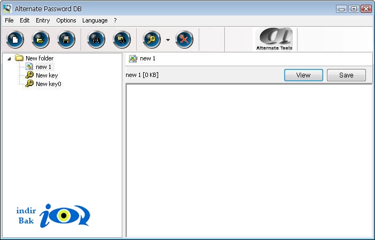
Task: Select the new 1 entry in the tree
Action: coord(43,67)
